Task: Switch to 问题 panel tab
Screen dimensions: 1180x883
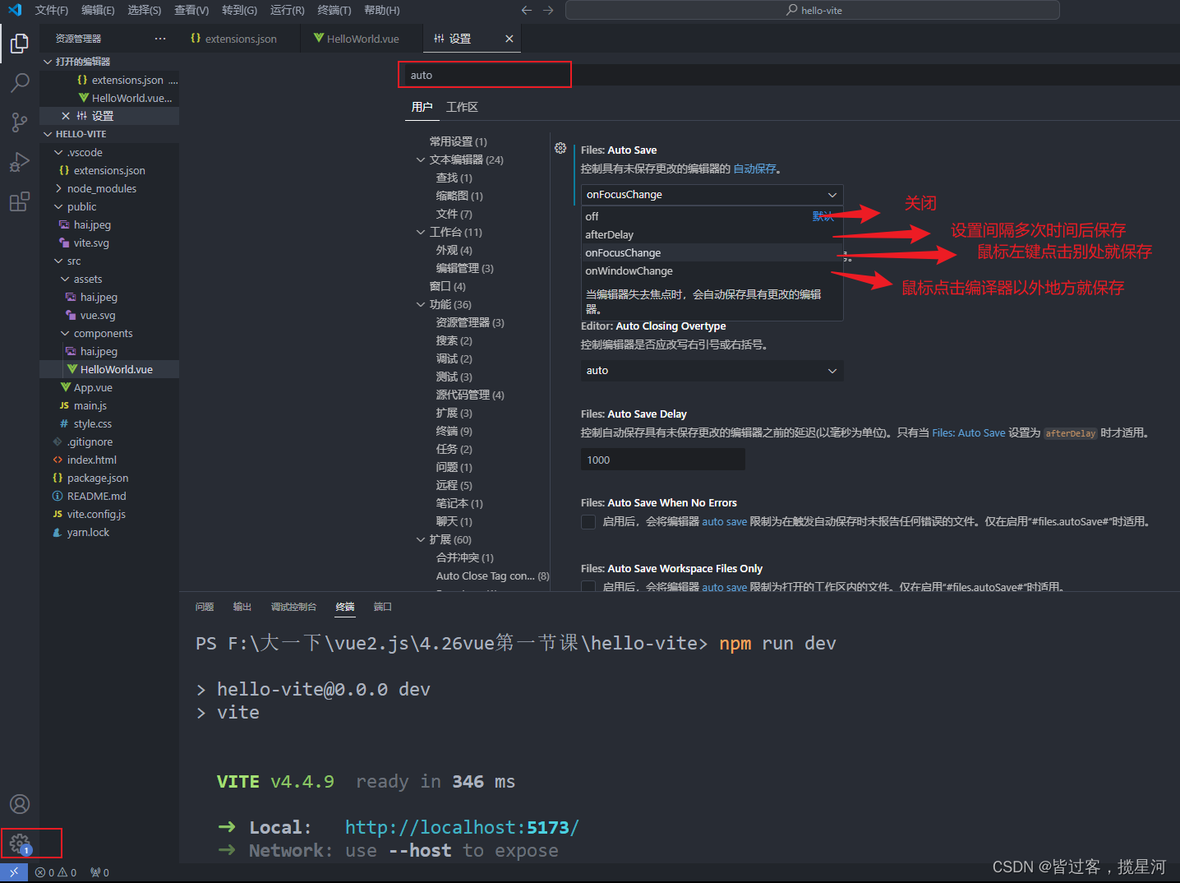Action: (x=205, y=607)
